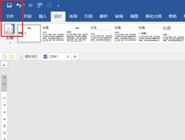
Task: Open the 模板专区 home tab
Action: click(x=28, y=57)
